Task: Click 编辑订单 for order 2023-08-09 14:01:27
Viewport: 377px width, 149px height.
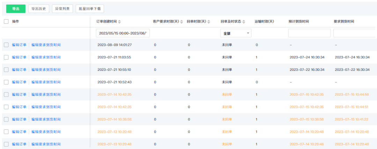Action: pos(19,45)
